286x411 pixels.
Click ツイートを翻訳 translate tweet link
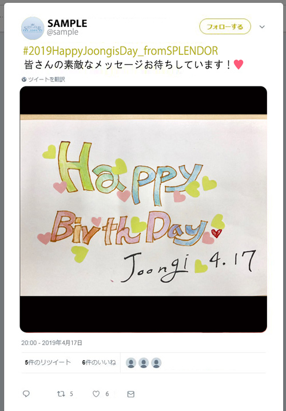click(x=46, y=80)
